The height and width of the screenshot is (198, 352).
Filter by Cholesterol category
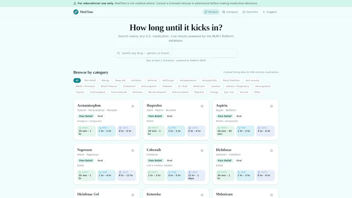pyautogui.click(x=129, y=86)
